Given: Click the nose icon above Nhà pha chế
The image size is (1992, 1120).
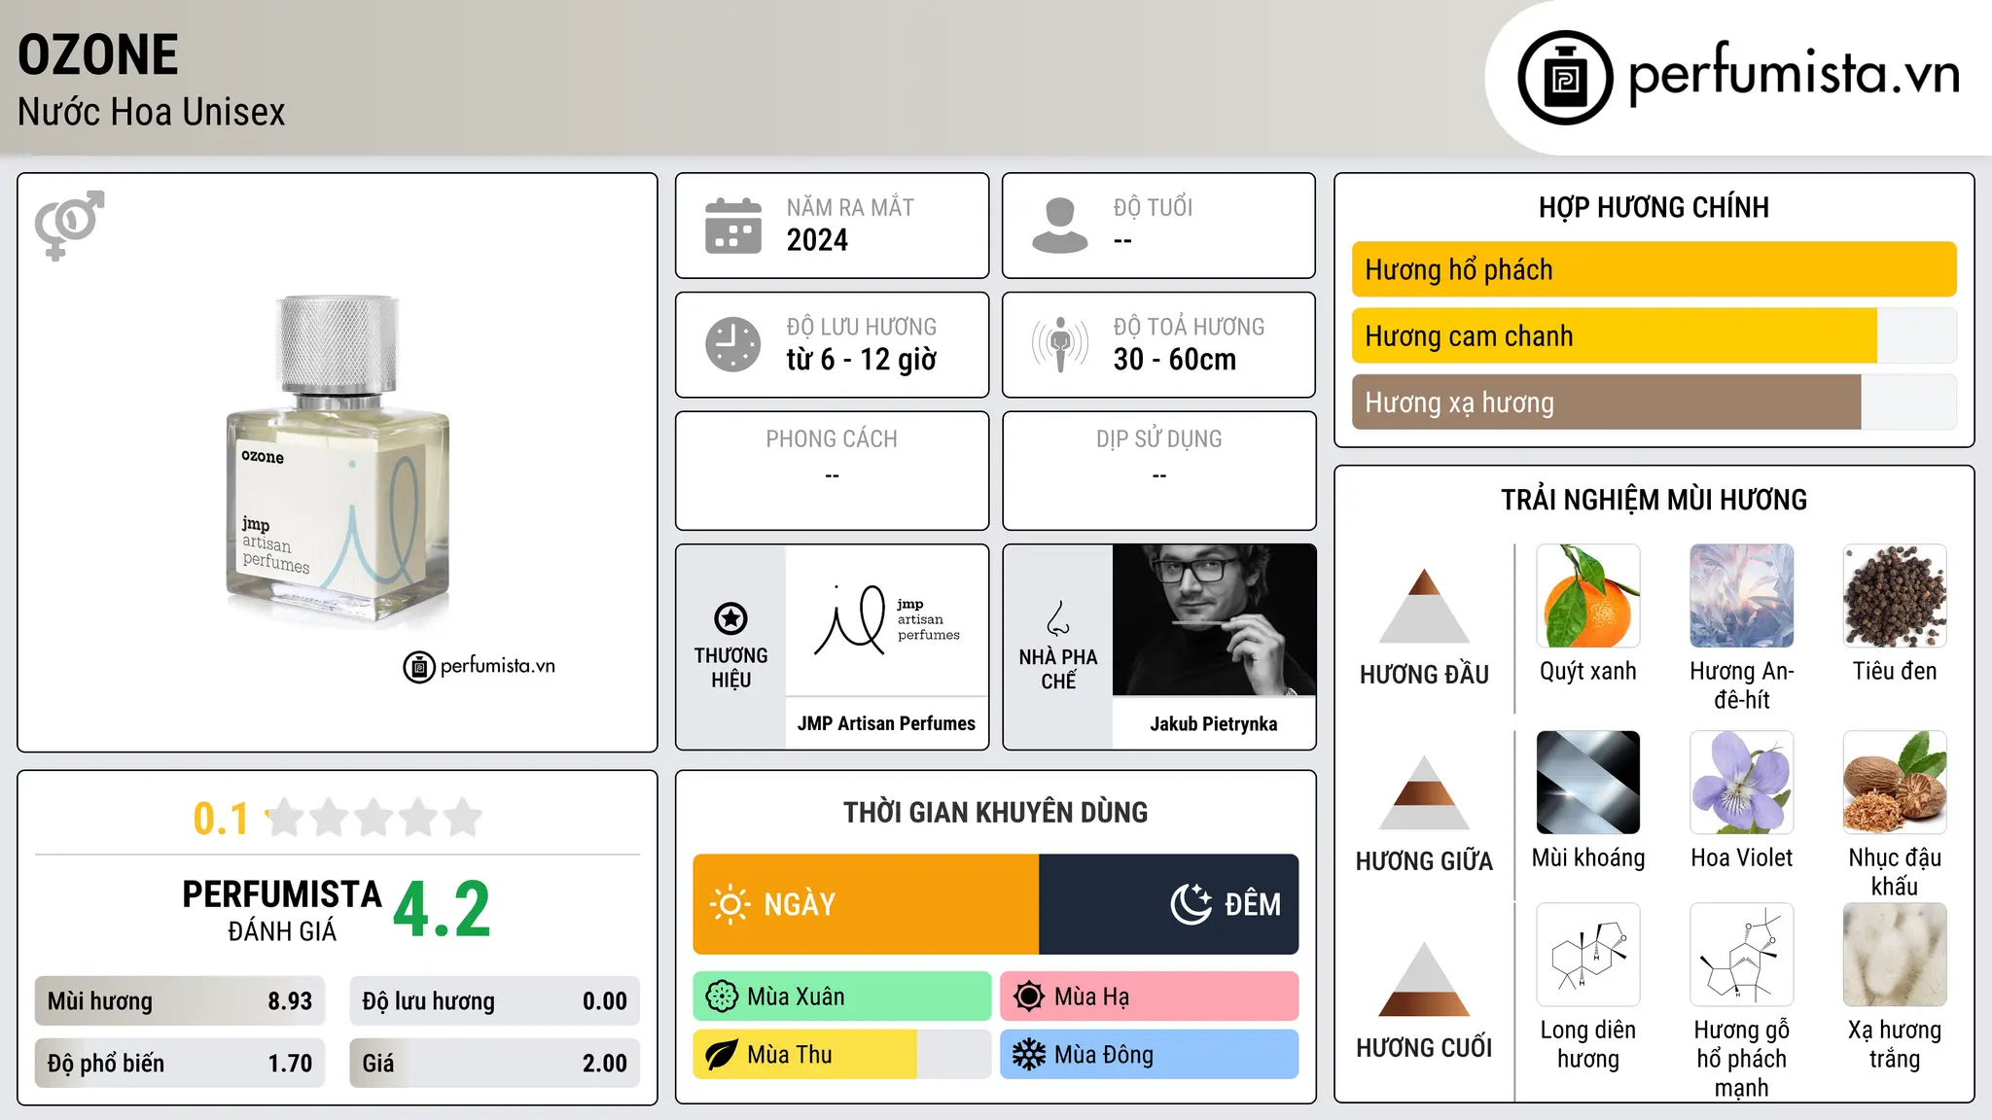Looking at the screenshot, I should (1058, 618).
